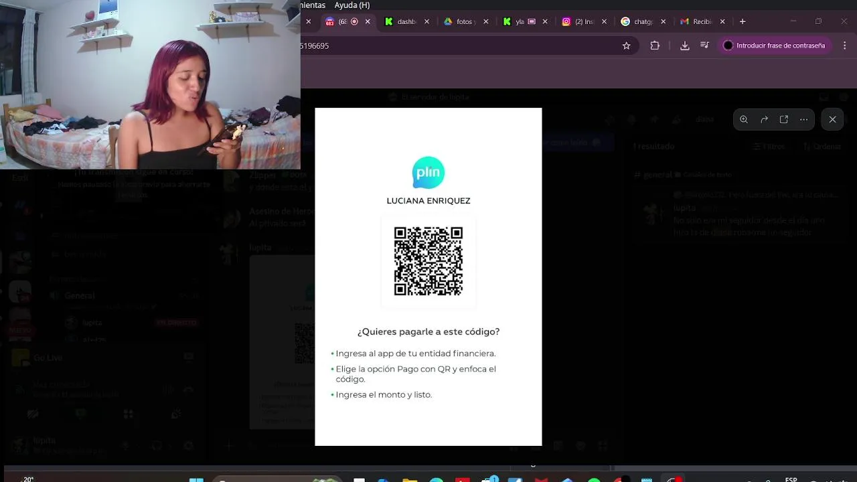Screen dimensions: 857x482
Task: Open 'Ordenar' in Discord search results
Action: point(822,147)
